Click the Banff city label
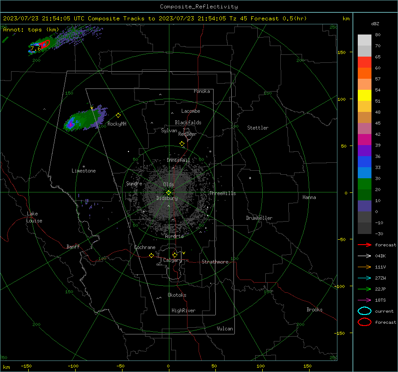398x372 pixels. click(x=73, y=246)
